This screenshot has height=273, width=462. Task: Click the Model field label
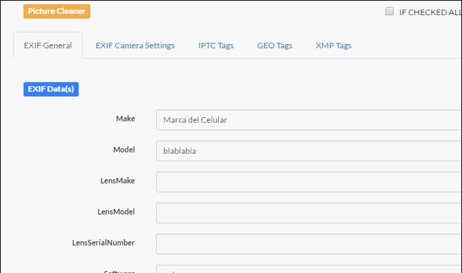124,150
